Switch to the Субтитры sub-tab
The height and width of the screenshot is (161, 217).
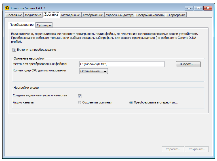pos(44,25)
